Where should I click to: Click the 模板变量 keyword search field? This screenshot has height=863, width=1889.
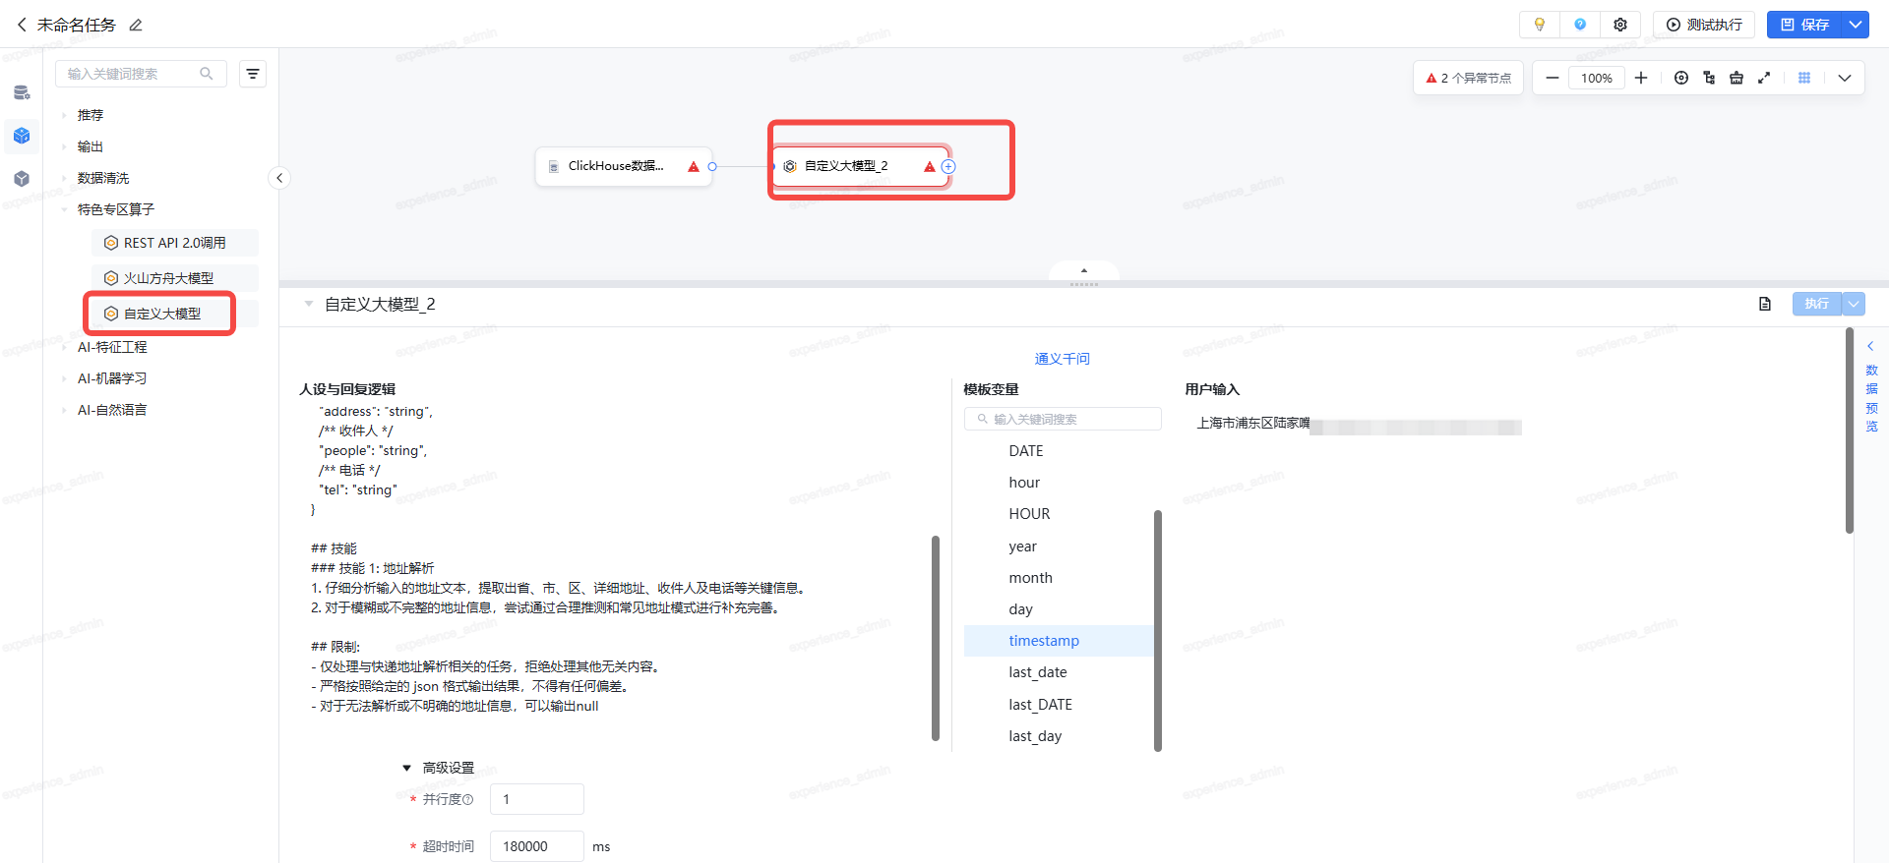click(x=1063, y=419)
